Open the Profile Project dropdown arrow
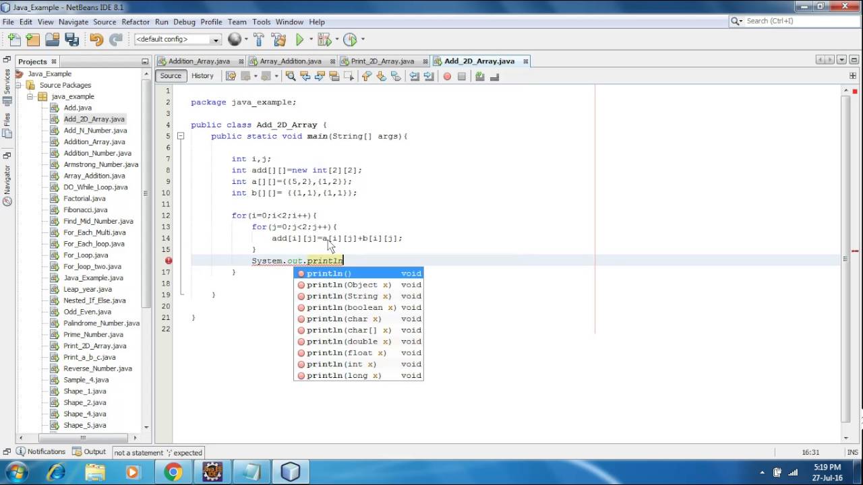 362,40
